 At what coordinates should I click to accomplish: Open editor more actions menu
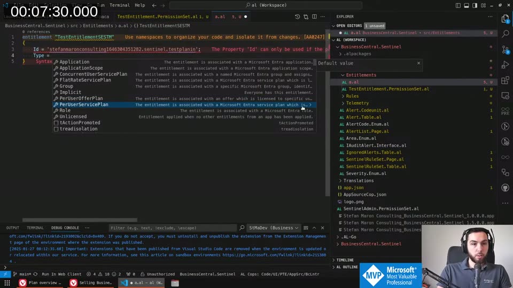[x=323, y=17]
